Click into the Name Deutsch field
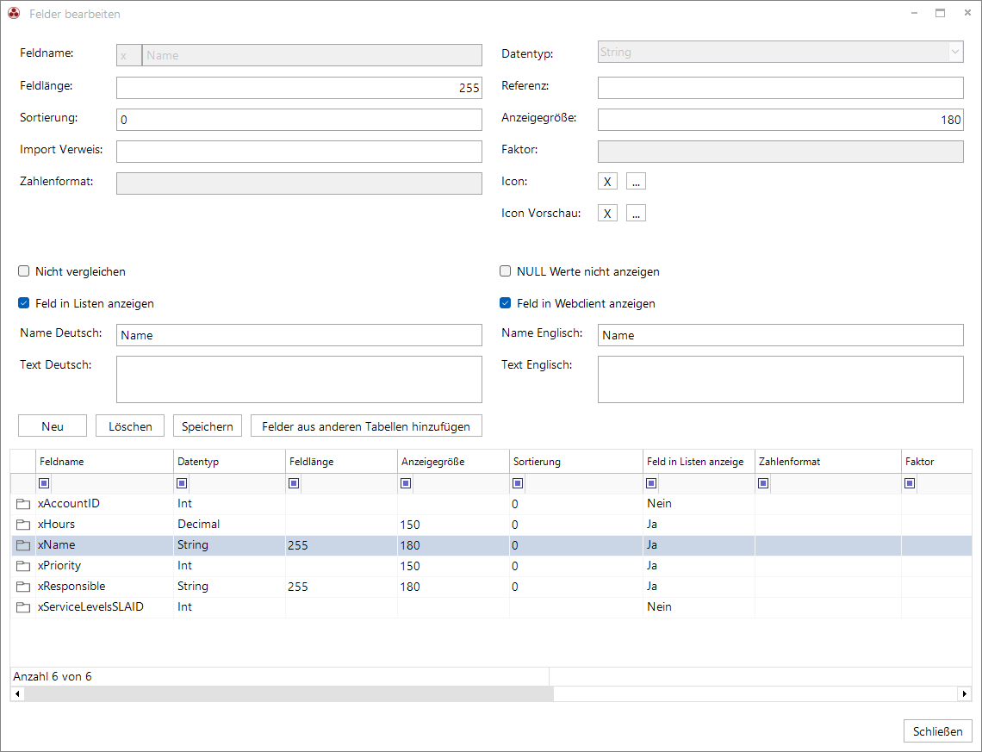Viewport: 982px width, 752px height. 300,335
